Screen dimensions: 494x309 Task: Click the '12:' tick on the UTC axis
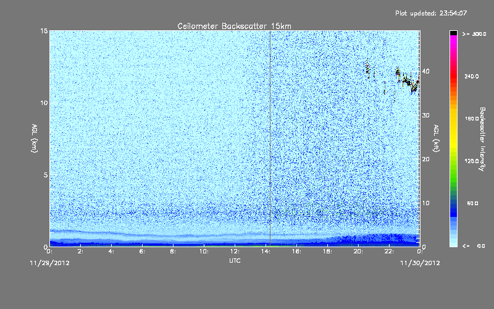click(x=235, y=252)
